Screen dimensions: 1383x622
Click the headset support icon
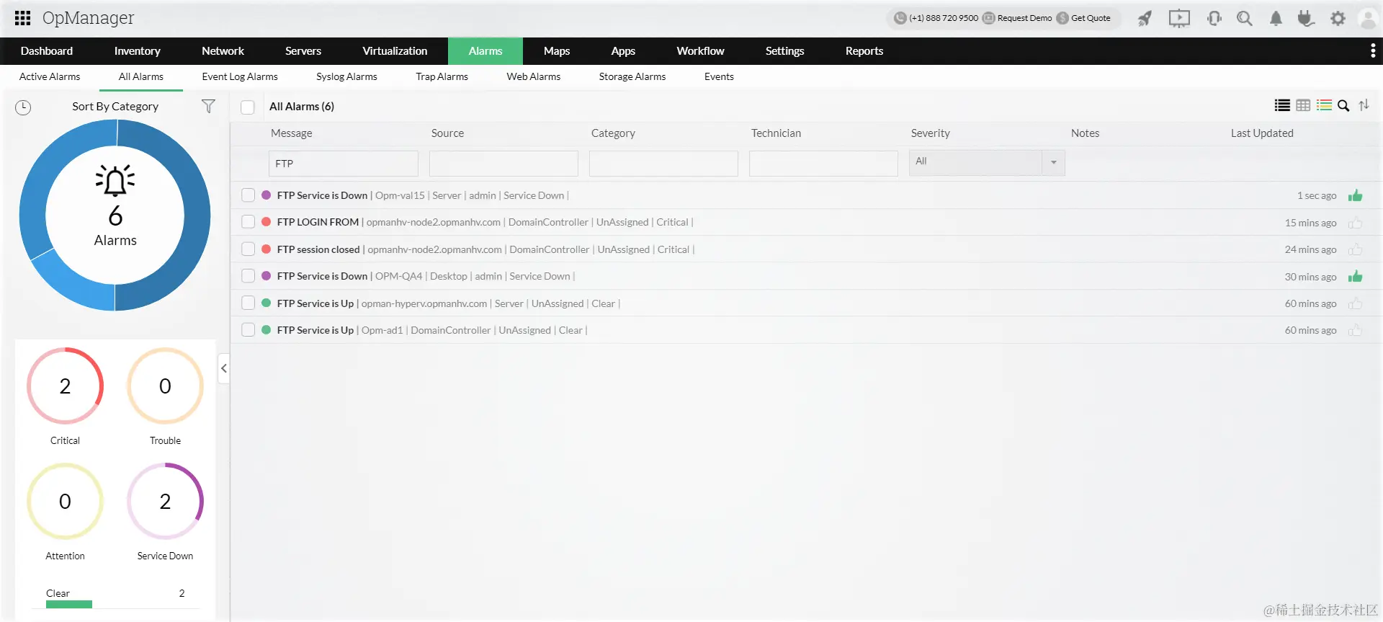[x=1214, y=19]
